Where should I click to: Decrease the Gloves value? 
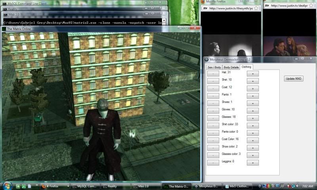(x=213, y=111)
